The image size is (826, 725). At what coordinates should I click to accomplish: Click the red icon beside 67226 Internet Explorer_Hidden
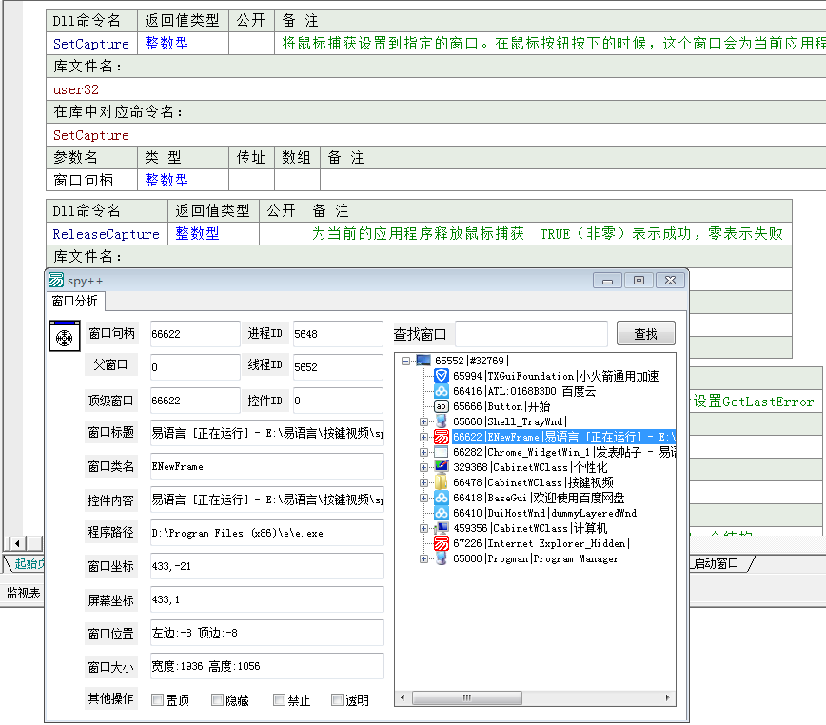click(x=441, y=543)
